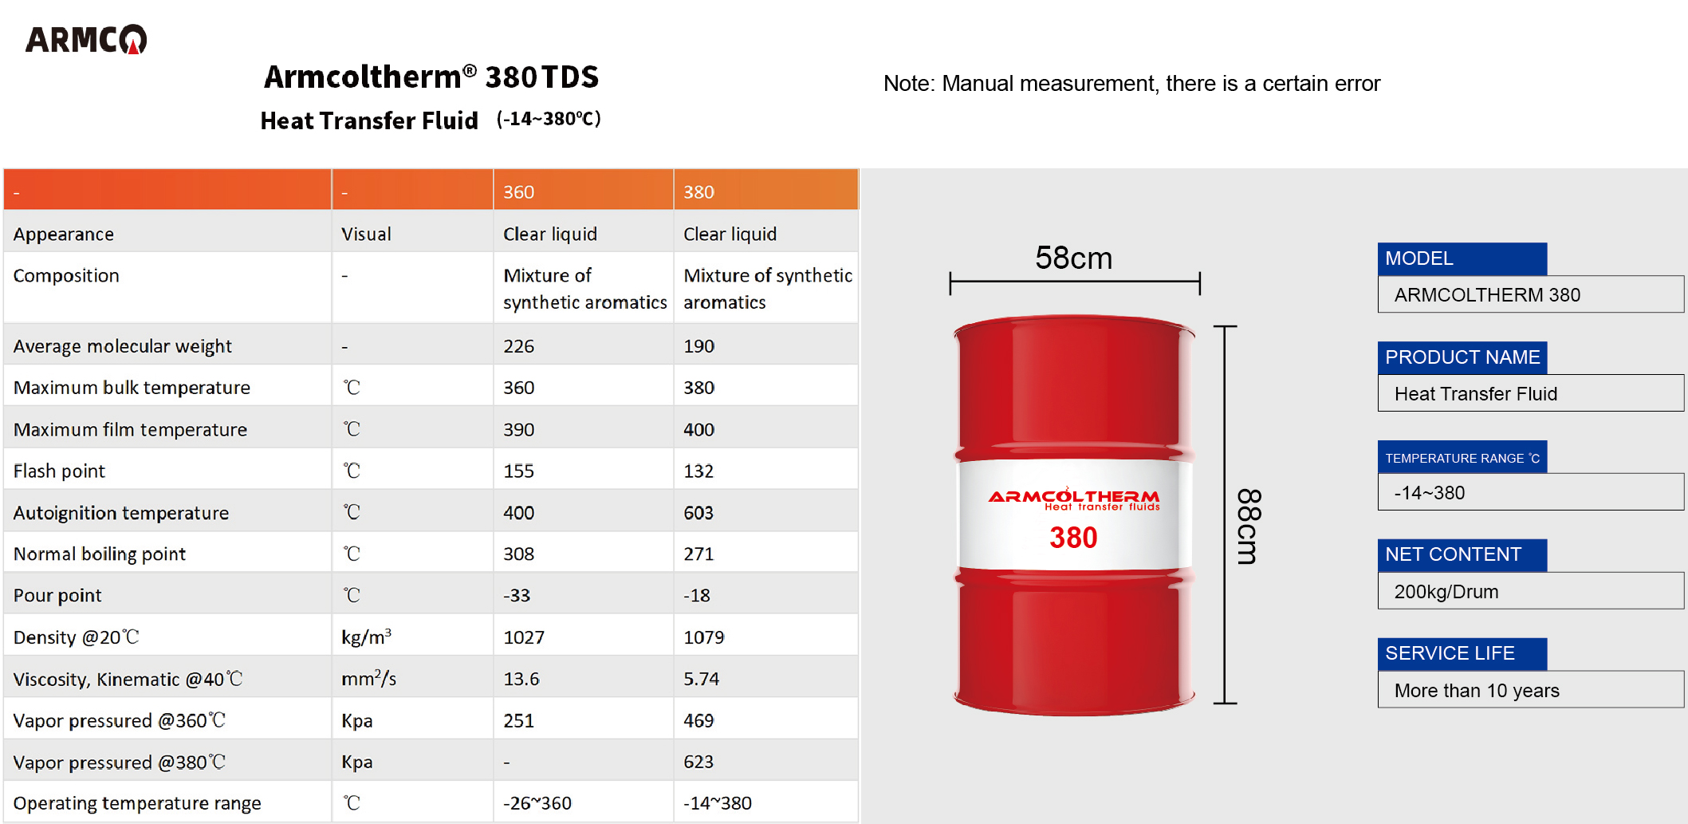Viewport: 1688px width, 824px height.
Task: Click density value '1079'
Action: [x=704, y=637]
